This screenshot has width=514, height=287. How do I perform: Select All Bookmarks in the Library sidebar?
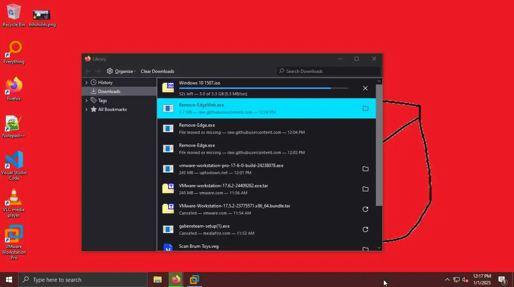pos(119,109)
